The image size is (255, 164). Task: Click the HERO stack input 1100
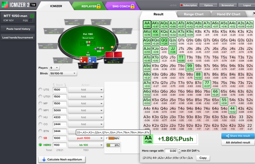(x=60, y=145)
